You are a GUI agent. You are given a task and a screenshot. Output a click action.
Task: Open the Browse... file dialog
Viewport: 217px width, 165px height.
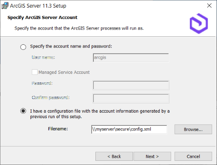193,129
